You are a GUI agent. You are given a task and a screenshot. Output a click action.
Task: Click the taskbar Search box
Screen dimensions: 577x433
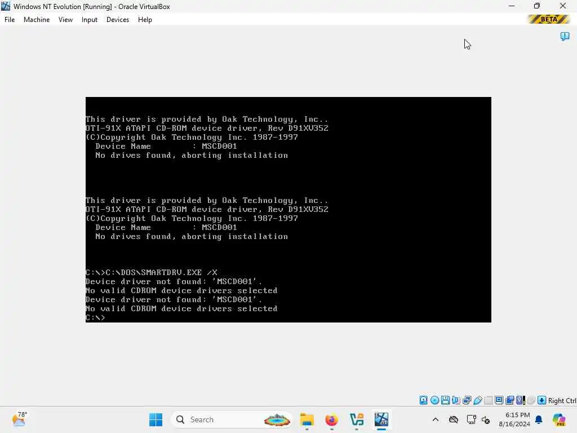(x=232, y=419)
